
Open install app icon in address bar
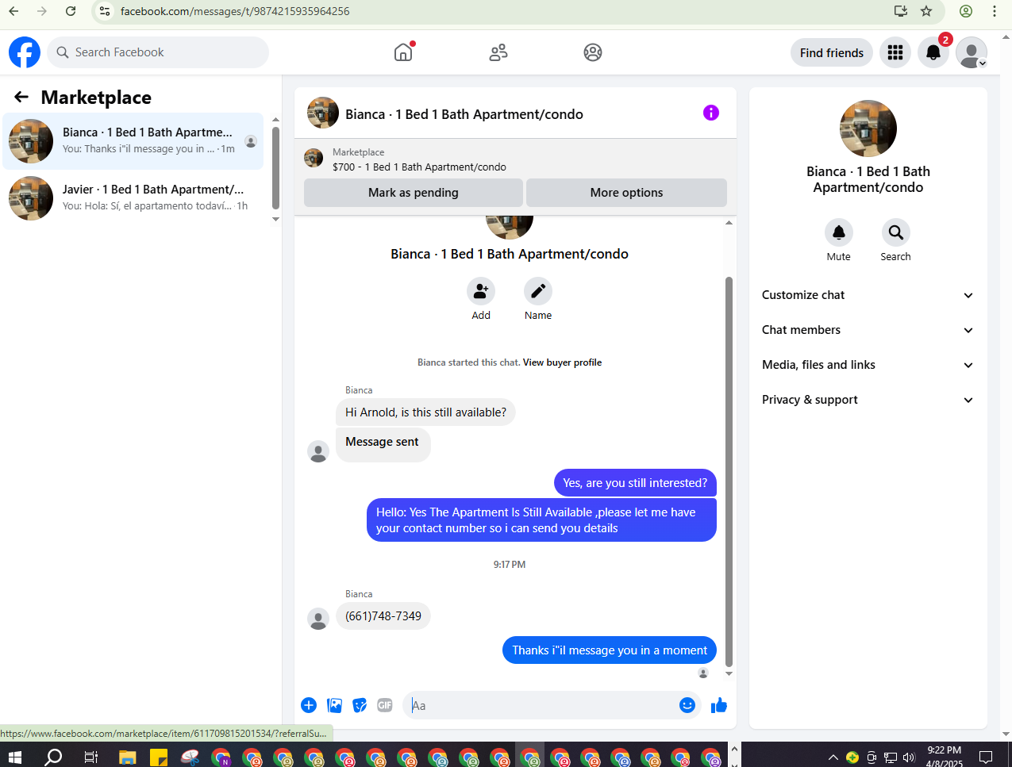point(900,11)
